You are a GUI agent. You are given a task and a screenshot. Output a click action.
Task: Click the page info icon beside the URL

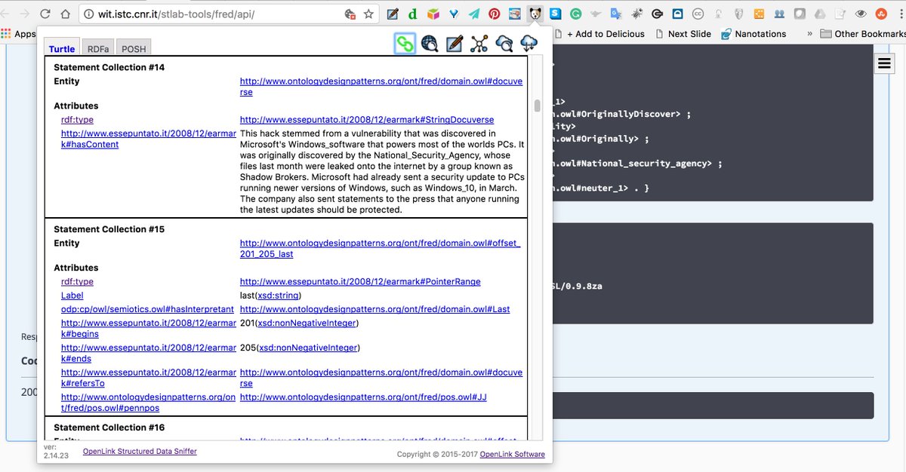tap(88, 14)
